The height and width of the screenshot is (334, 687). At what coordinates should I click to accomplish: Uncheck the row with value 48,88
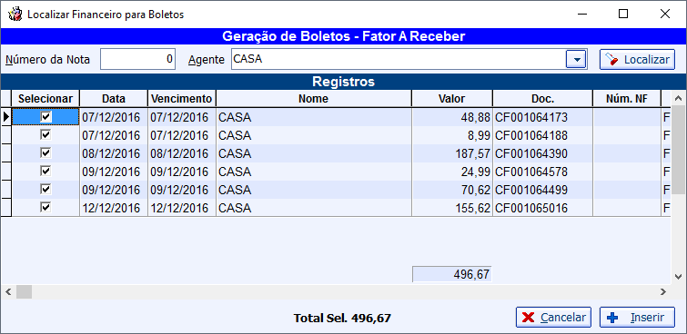coord(45,116)
